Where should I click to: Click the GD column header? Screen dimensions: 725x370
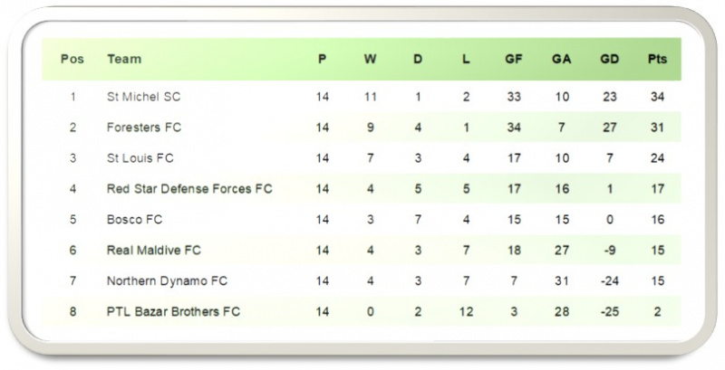tap(609, 59)
